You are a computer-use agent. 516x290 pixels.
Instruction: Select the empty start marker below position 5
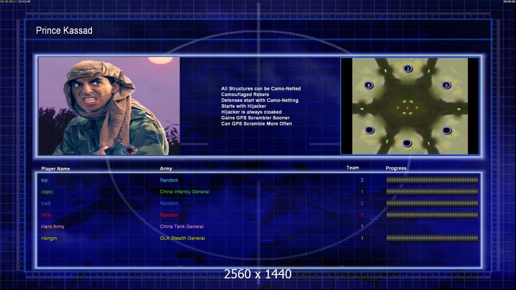click(x=447, y=130)
